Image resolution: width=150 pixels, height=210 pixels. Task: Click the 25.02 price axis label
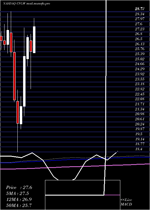(x=140, y=59)
